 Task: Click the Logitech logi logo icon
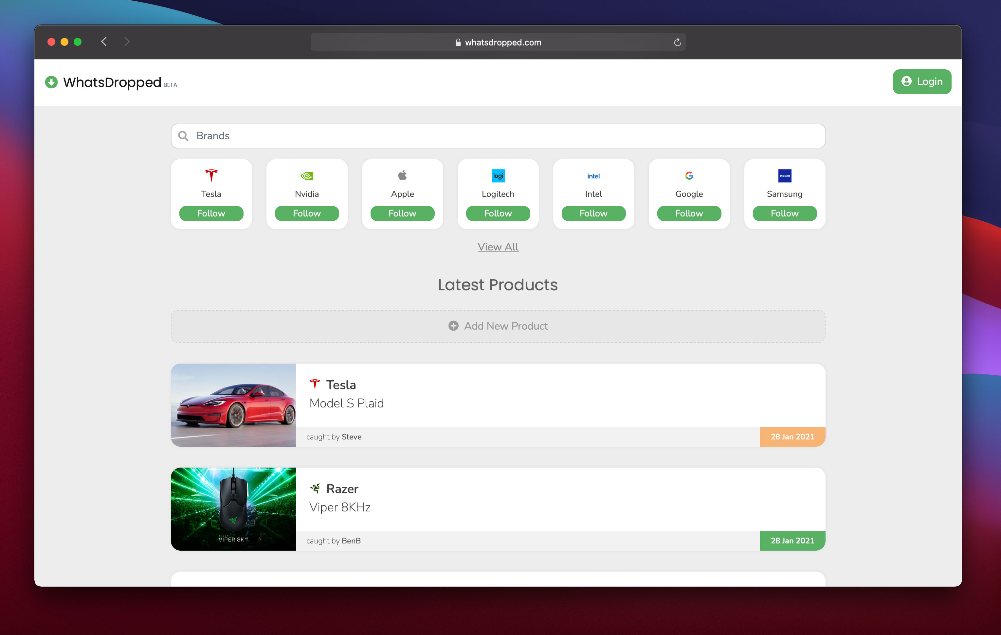pos(498,176)
